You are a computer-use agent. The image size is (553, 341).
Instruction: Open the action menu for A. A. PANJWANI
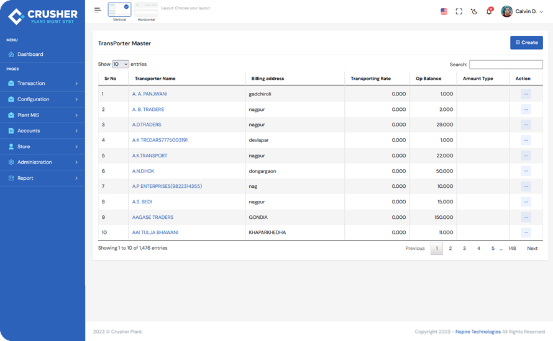click(x=526, y=94)
